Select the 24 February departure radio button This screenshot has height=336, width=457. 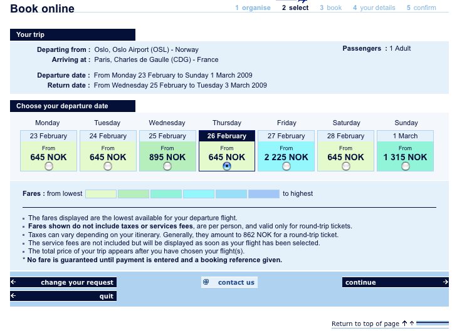point(108,166)
